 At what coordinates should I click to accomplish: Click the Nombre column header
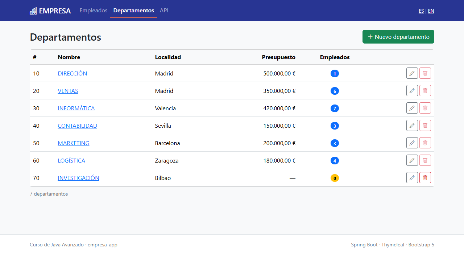coord(69,57)
